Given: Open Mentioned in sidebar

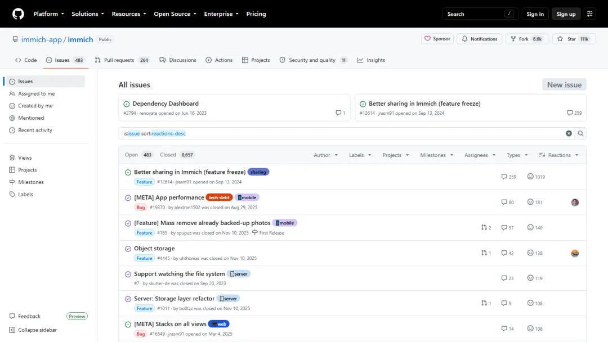Looking at the screenshot, I should (46, 118).
